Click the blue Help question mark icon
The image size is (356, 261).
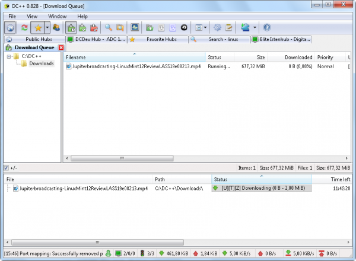(x=266, y=27)
